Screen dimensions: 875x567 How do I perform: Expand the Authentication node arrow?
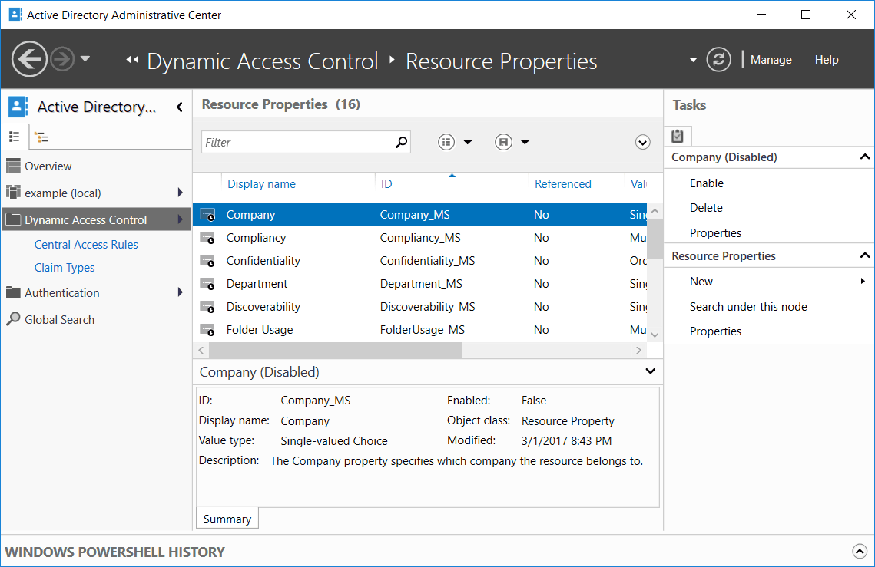(x=180, y=292)
